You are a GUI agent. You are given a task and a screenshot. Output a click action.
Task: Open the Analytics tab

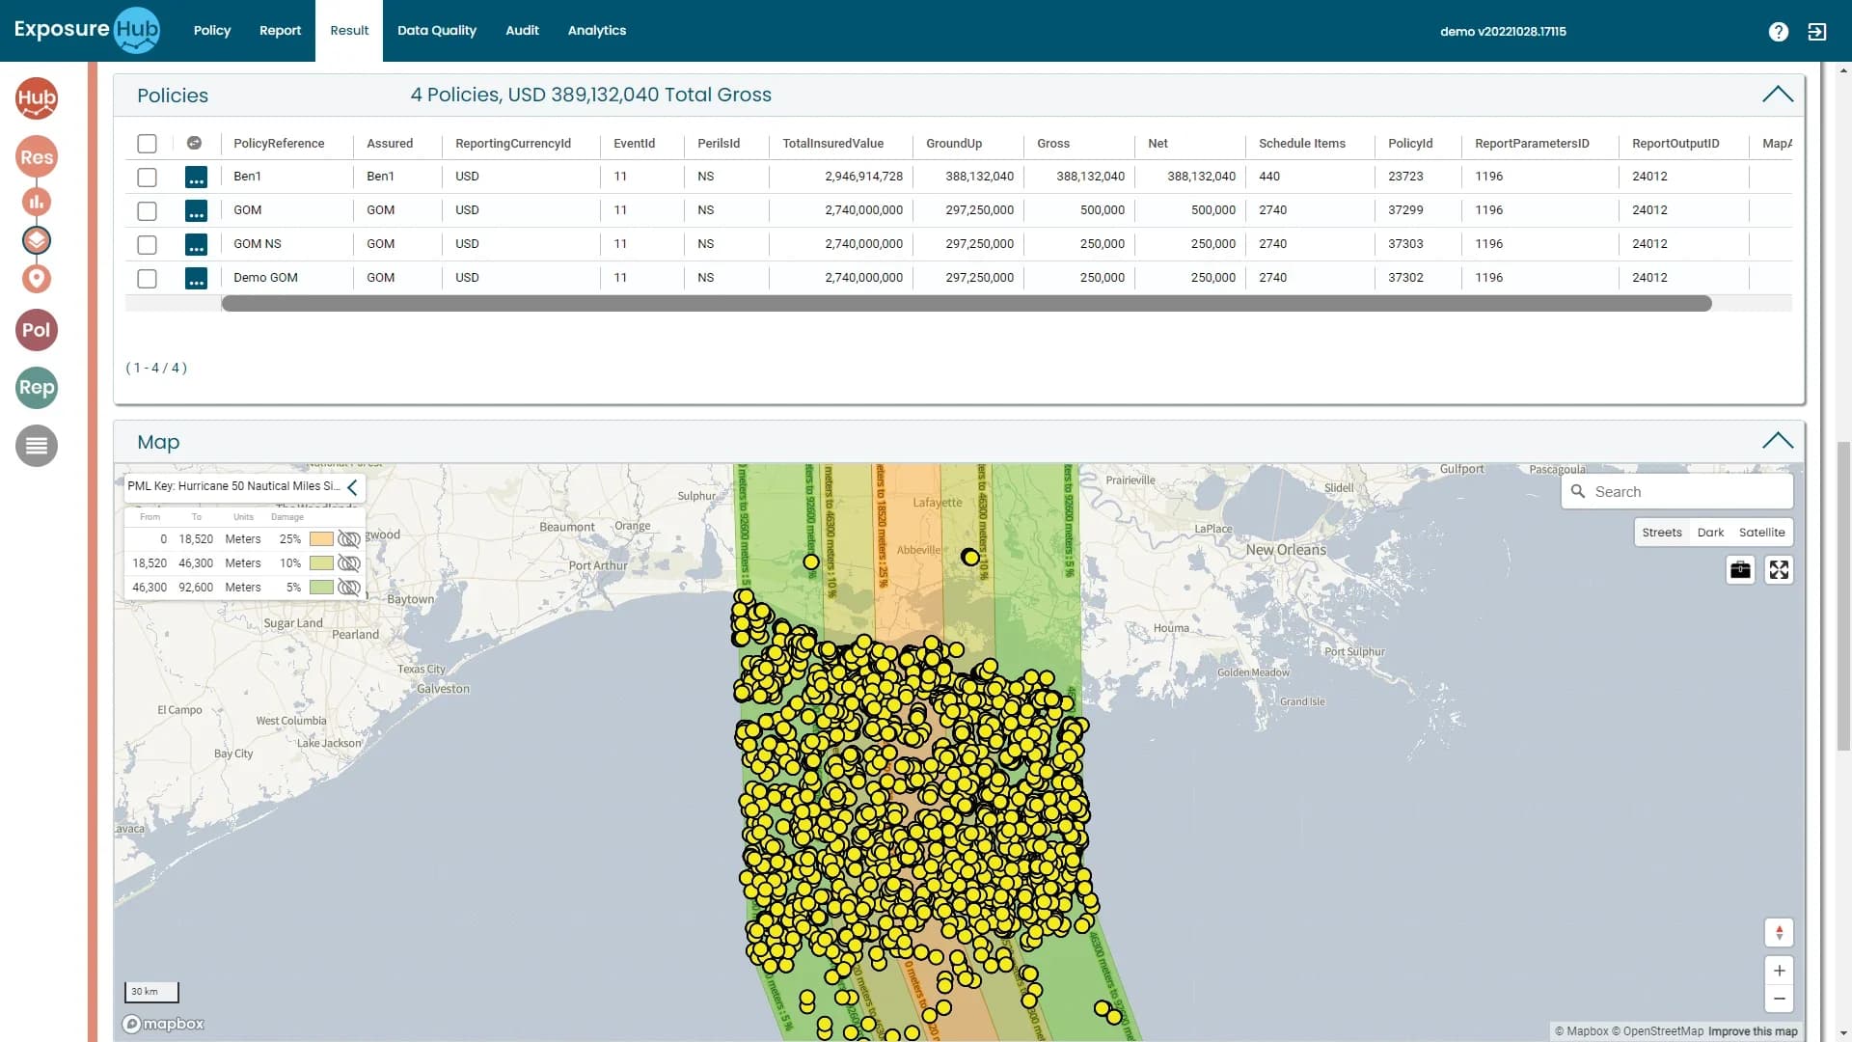coord(597,31)
